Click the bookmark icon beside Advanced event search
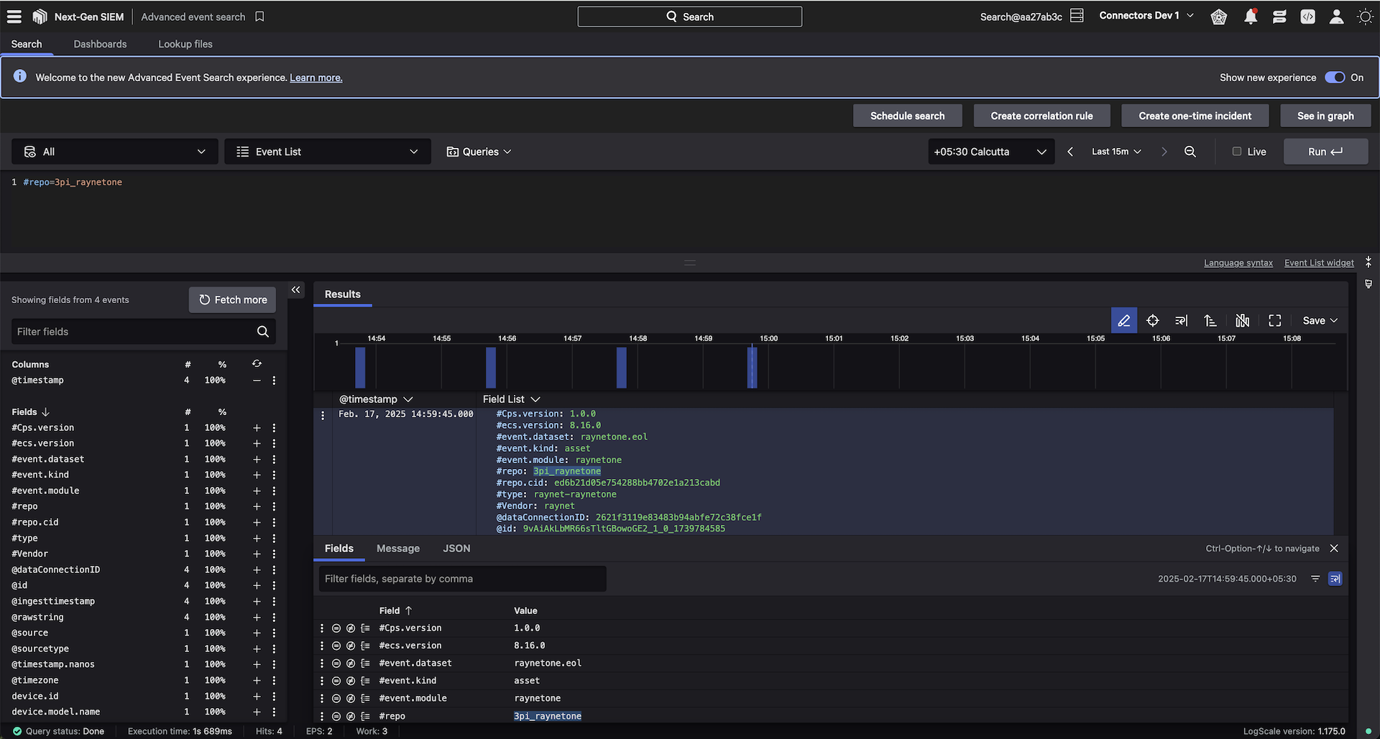The height and width of the screenshot is (739, 1380). click(x=259, y=17)
